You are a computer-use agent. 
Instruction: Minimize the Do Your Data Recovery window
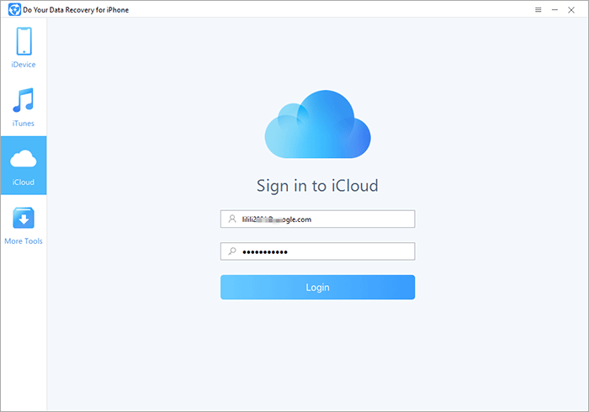pos(555,10)
